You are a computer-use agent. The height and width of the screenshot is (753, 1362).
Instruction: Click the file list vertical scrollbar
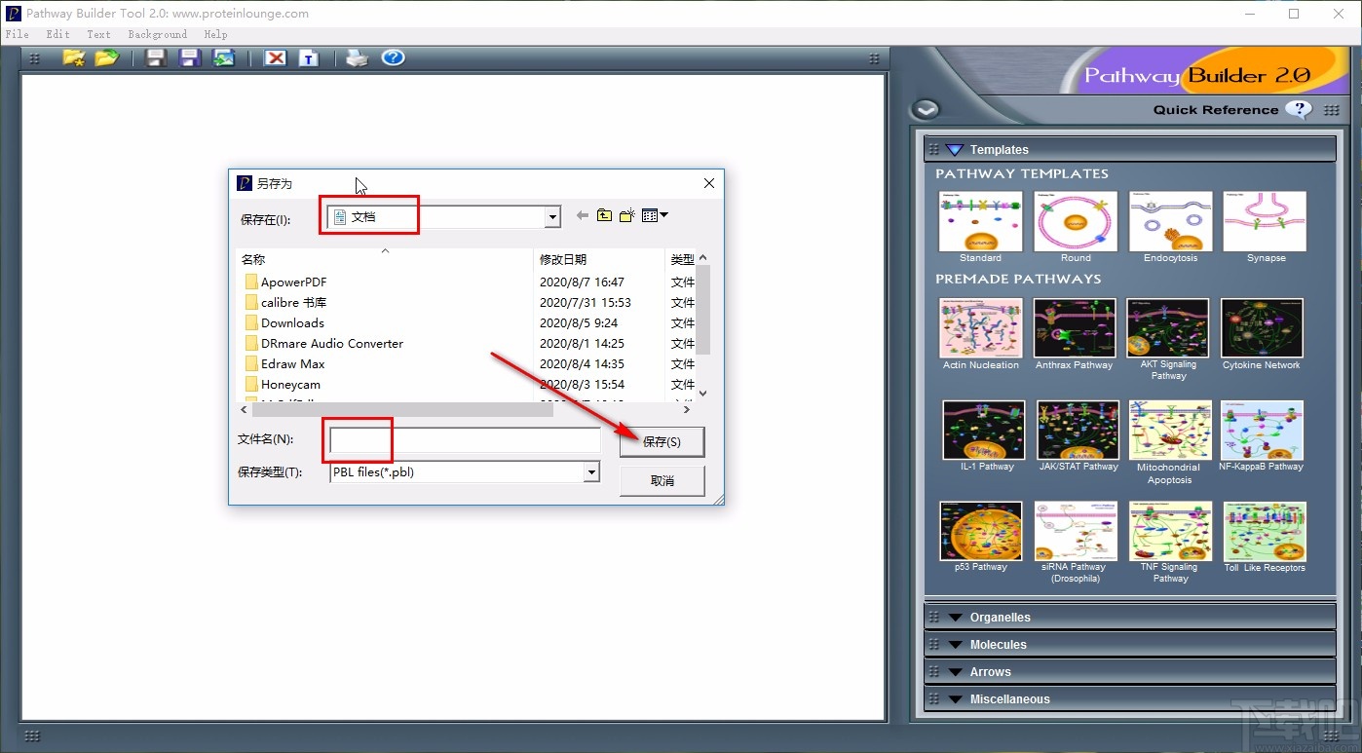click(703, 310)
